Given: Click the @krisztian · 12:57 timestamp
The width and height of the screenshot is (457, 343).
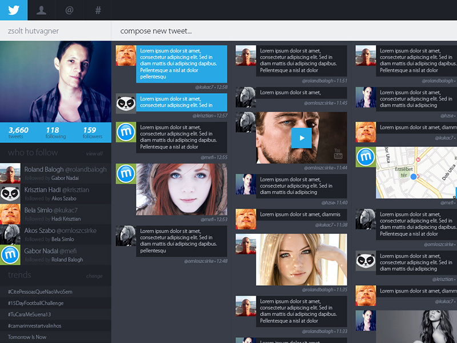Looking at the screenshot, I should 210,115.
